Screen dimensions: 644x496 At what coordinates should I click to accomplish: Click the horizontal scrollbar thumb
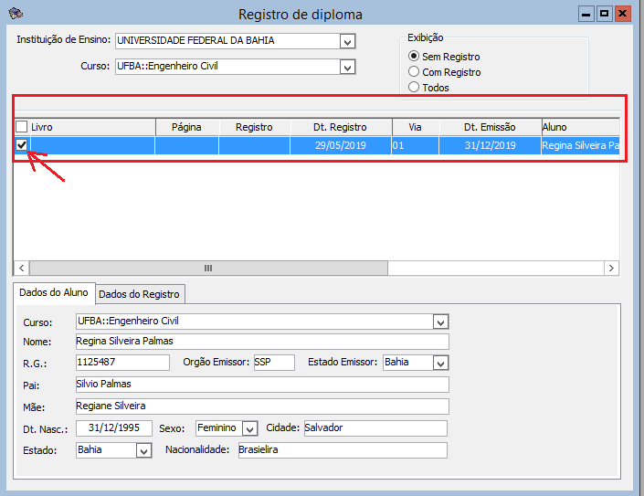click(x=208, y=268)
